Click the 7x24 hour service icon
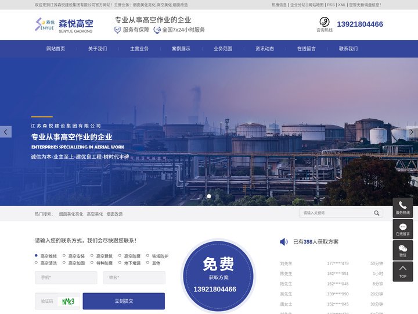418x314 pixels. point(157,30)
